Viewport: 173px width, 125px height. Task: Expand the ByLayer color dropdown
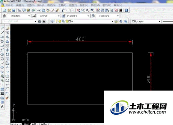tap(160, 21)
